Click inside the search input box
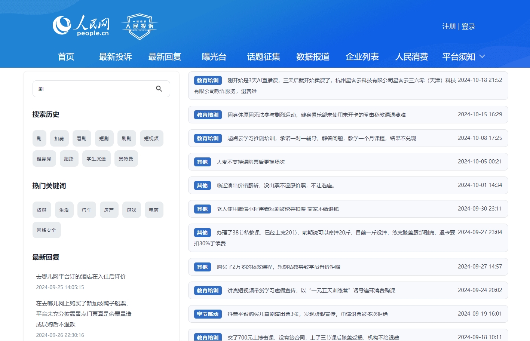Viewport: 530px width, 341px height. coord(94,89)
